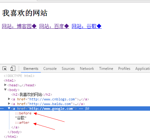Click the http://www.cnblogs.com href value

(x=52, y=99)
